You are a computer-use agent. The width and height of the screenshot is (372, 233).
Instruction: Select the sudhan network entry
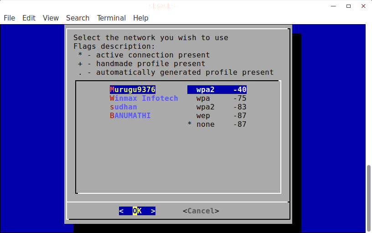(x=123, y=107)
